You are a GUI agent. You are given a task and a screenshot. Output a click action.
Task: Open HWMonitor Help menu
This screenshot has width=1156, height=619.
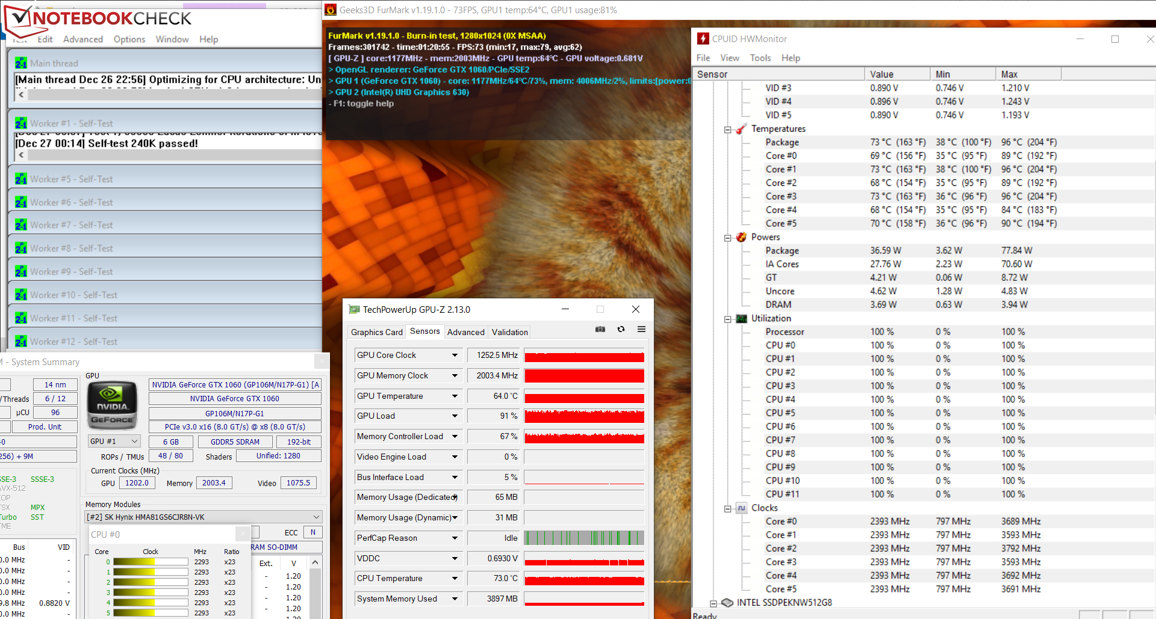click(791, 58)
